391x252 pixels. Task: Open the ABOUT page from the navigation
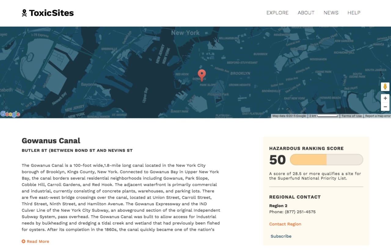click(x=306, y=13)
